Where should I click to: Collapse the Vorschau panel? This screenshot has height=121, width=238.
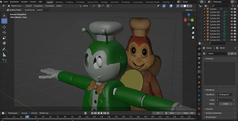(209, 59)
